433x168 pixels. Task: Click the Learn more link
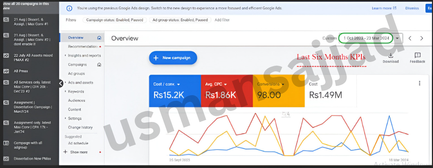coord(384,8)
